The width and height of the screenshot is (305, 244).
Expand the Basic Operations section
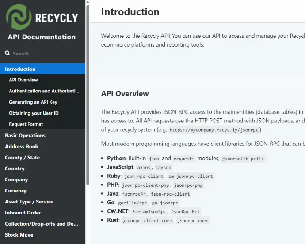tap(25, 136)
